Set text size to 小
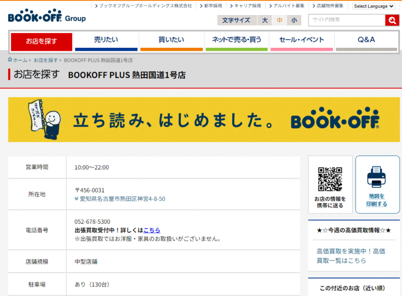This screenshot has width=402, height=296. (294, 20)
